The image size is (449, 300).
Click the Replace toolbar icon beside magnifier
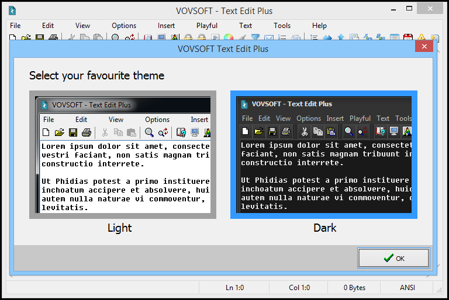[x=130, y=37]
